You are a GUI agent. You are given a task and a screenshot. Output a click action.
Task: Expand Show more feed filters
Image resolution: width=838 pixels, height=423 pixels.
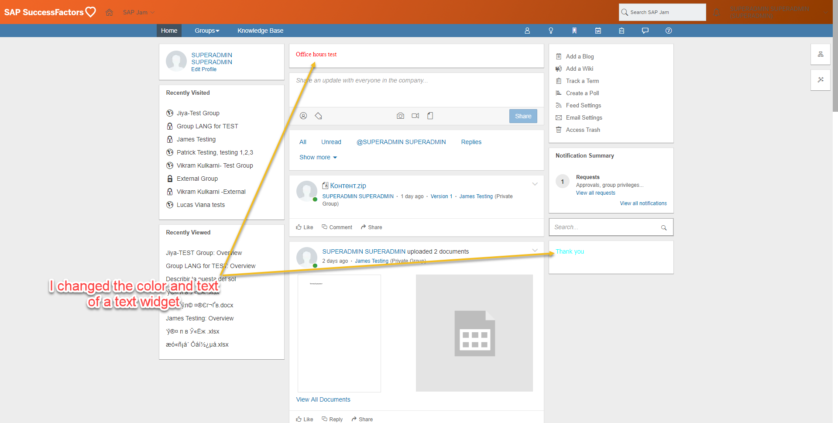(318, 157)
